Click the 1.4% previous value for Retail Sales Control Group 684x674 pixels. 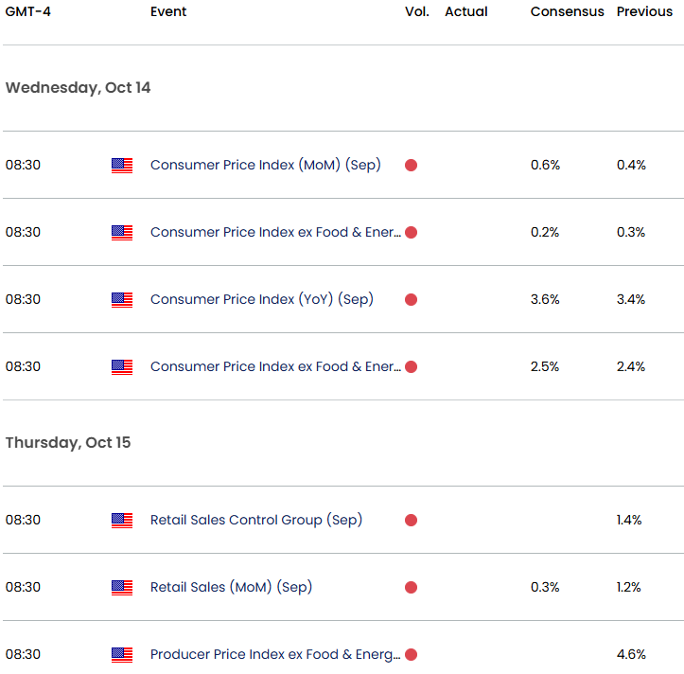(x=629, y=520)
